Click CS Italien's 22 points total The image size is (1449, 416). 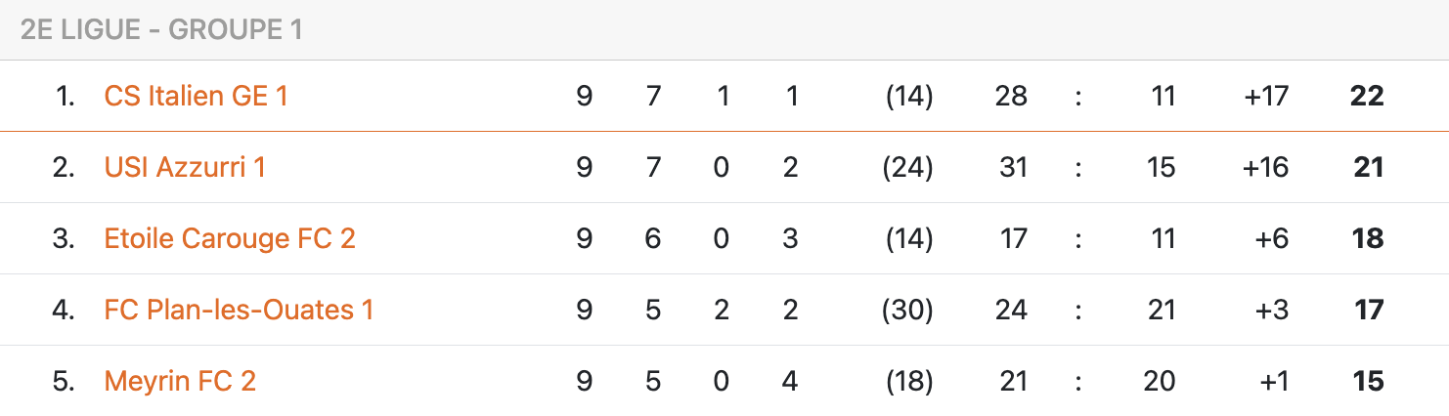point(1366,96)
